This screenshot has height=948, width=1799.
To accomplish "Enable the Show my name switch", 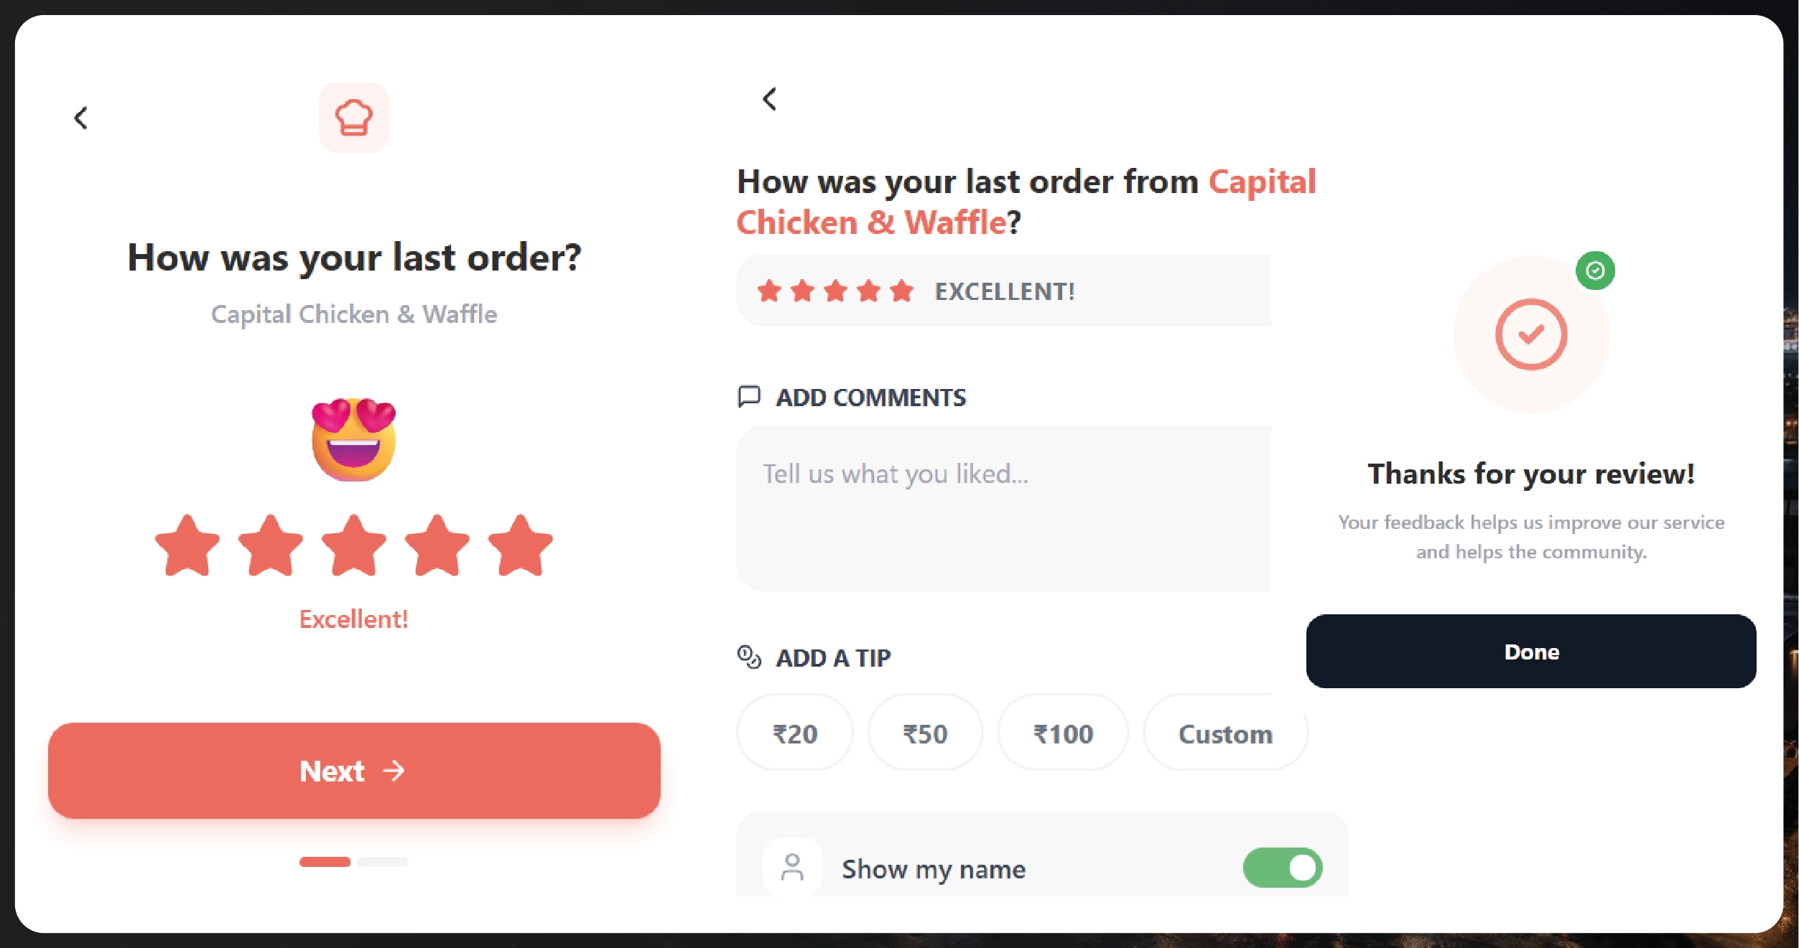I will click(x=1281, y=868).
